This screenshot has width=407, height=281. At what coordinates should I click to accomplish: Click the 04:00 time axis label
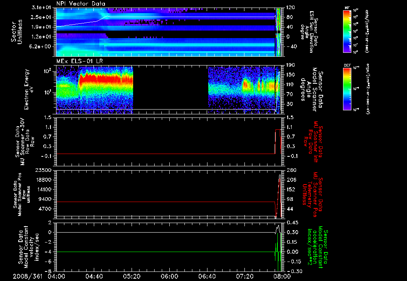click(56, 276)
